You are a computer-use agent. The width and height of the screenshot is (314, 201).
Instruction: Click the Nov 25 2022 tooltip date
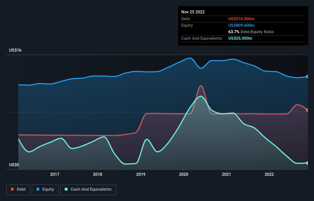[x=193, y=12]
